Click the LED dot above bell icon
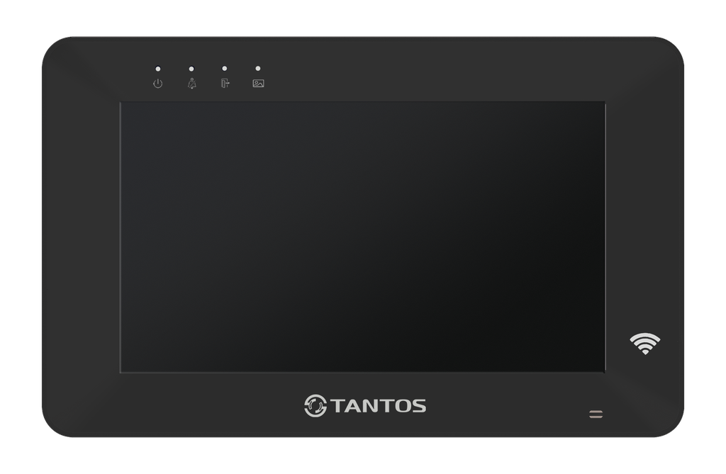The image size is (726, 474). click(x=191, y=69)
